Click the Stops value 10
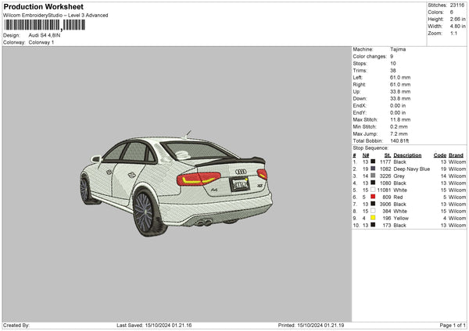 [x=393, y=63]
